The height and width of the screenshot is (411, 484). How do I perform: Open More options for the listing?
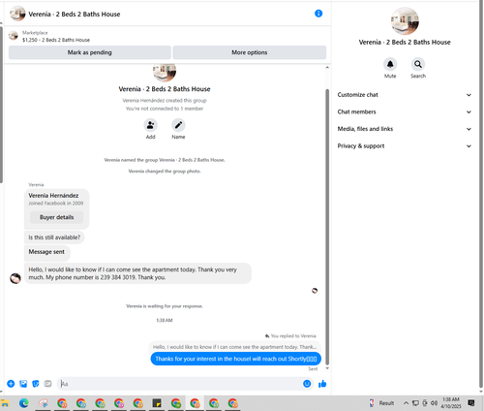pos(250,52)
